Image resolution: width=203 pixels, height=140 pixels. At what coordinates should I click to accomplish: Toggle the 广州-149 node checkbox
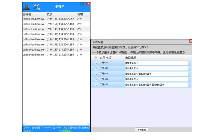(96, 79)
